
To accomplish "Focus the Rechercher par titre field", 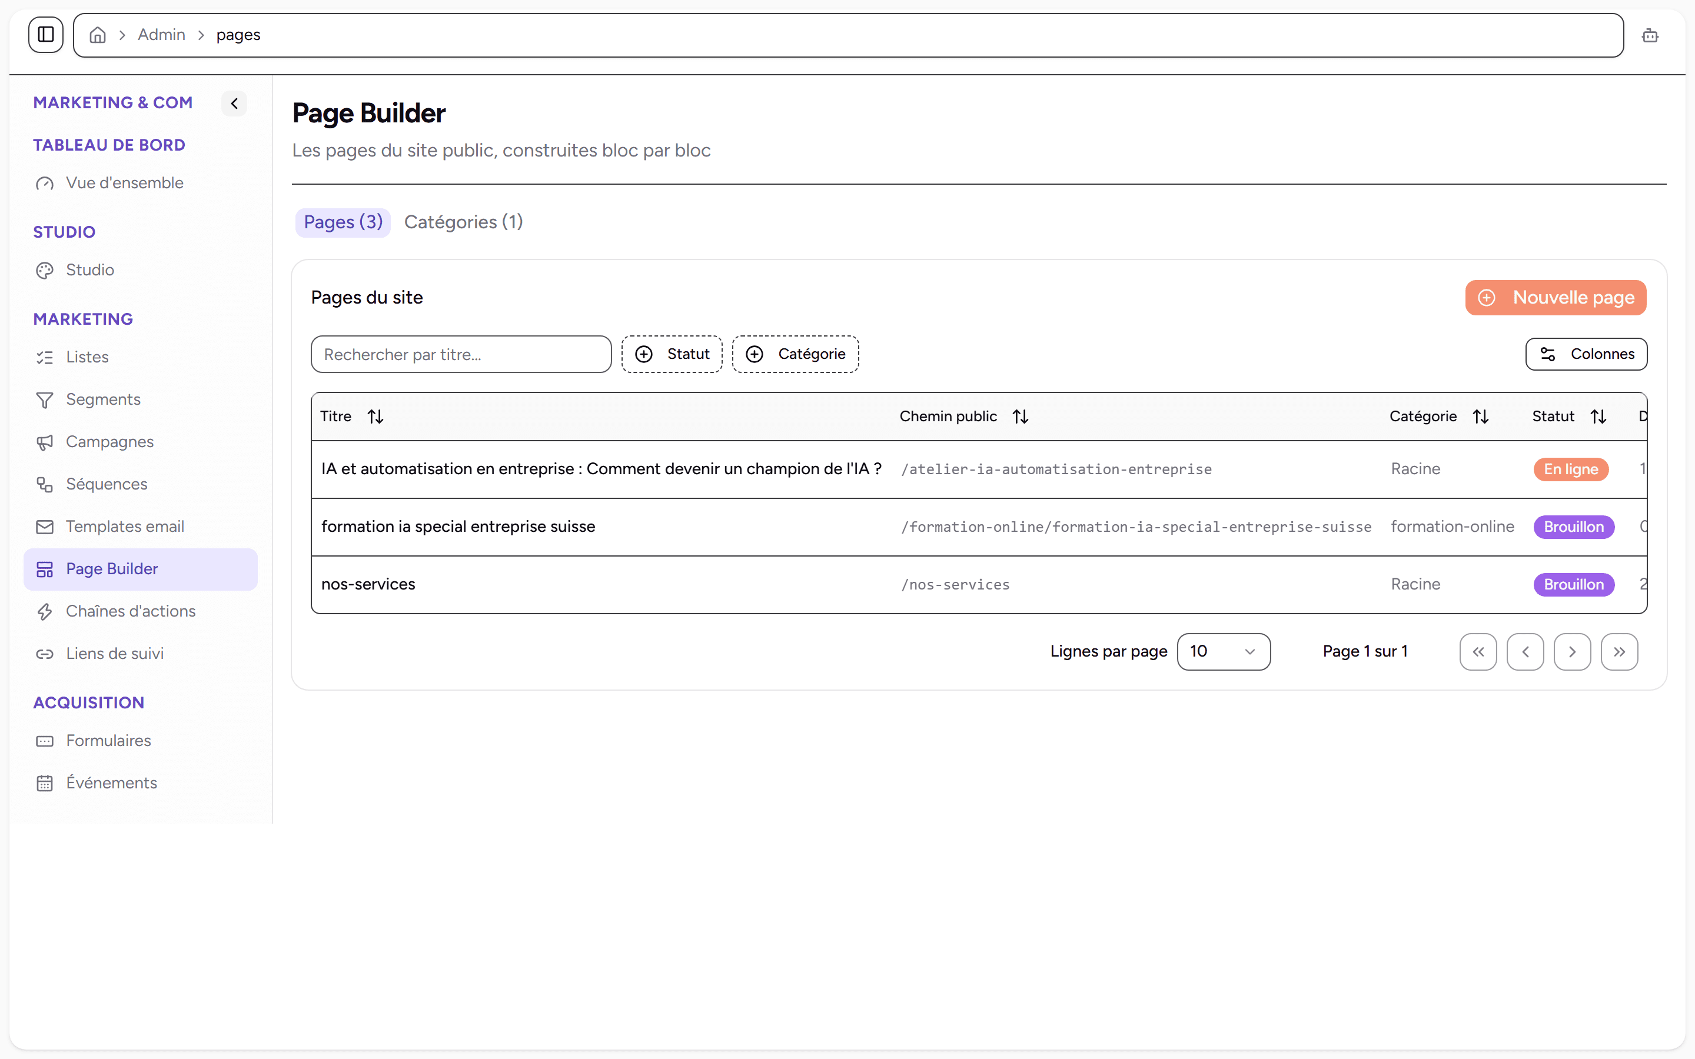I will pyautogui.click(x=461, y=354).
